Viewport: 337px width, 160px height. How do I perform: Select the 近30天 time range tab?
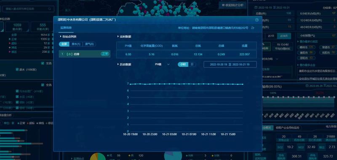[282, 36]
